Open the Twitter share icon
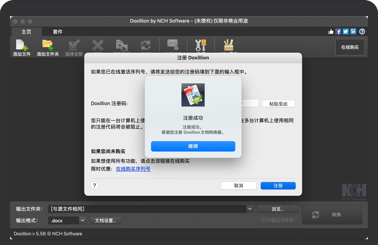 tap(346, 31)
